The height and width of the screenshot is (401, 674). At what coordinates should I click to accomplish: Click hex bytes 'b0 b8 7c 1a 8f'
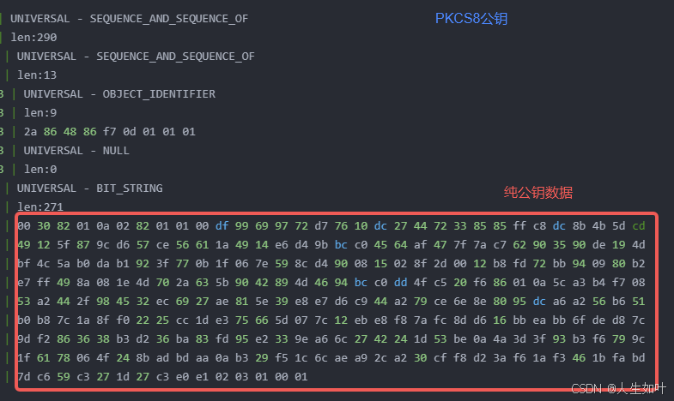pyautogui.click(x=64, y=320)
